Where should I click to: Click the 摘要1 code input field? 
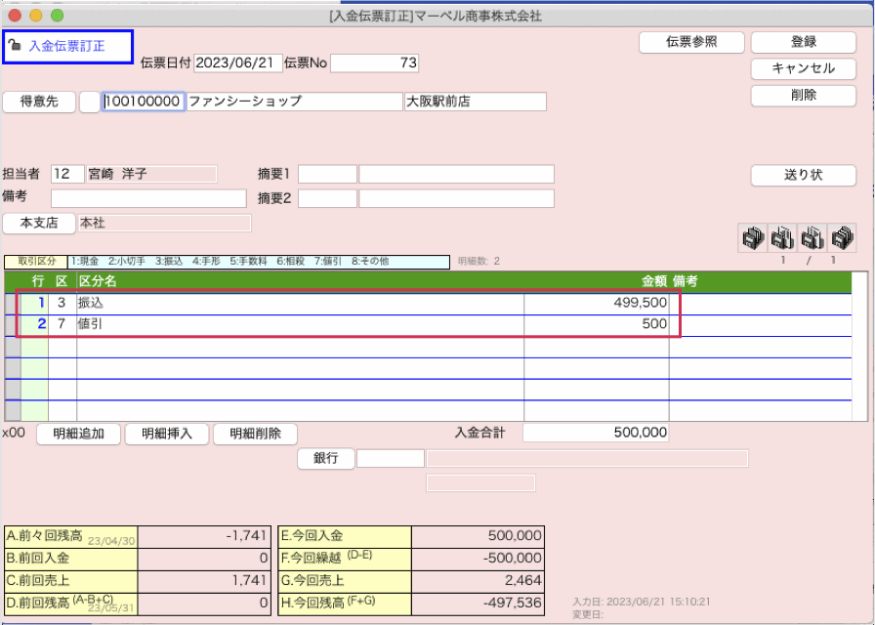tap(327, 174)
